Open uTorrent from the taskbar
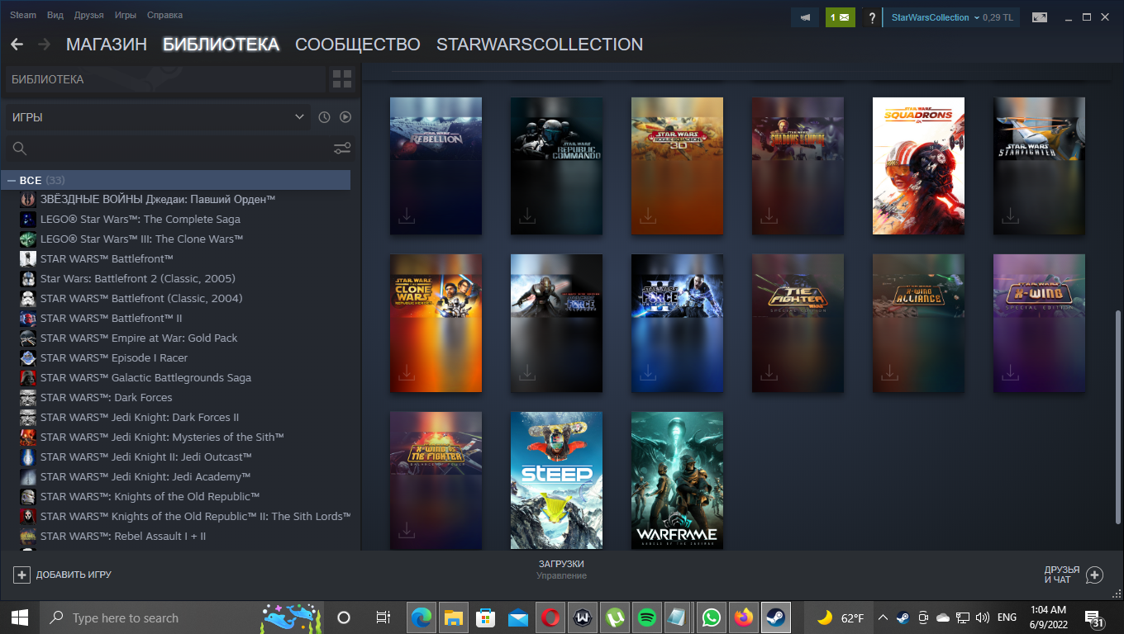This screenshot has width=1124, height=634. pos(615,617)
